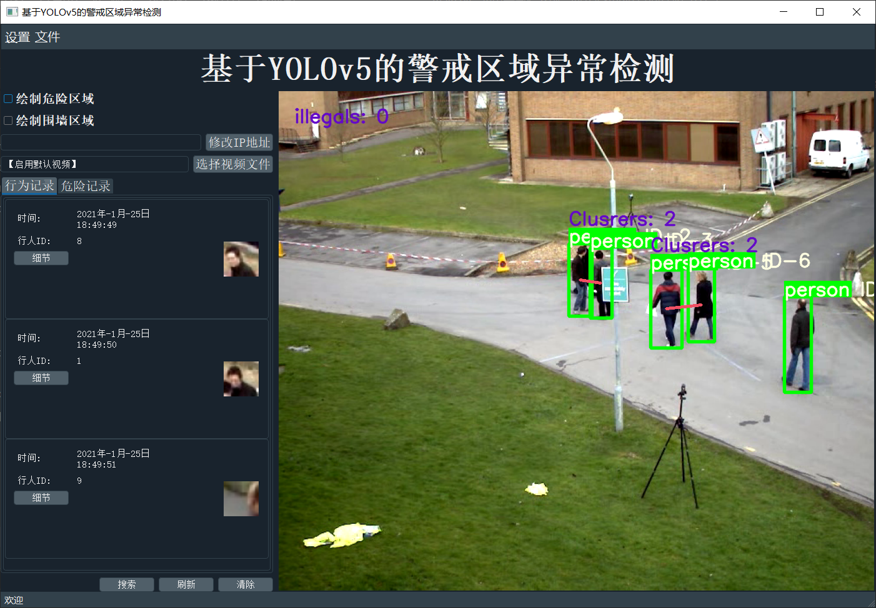876x608 pixels.
Task: Click the 【启用默认视频】 field
Action: (95, 164)
